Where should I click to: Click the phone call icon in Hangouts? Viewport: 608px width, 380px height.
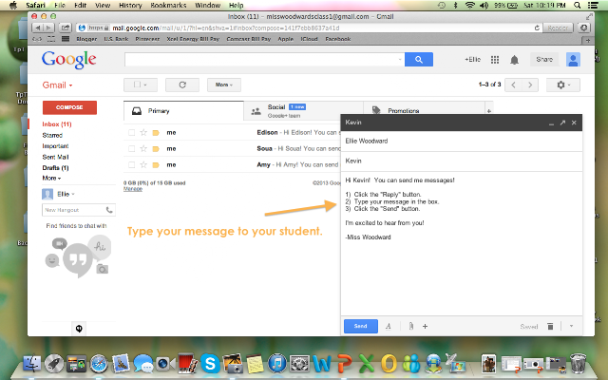(x=109, y=210)
